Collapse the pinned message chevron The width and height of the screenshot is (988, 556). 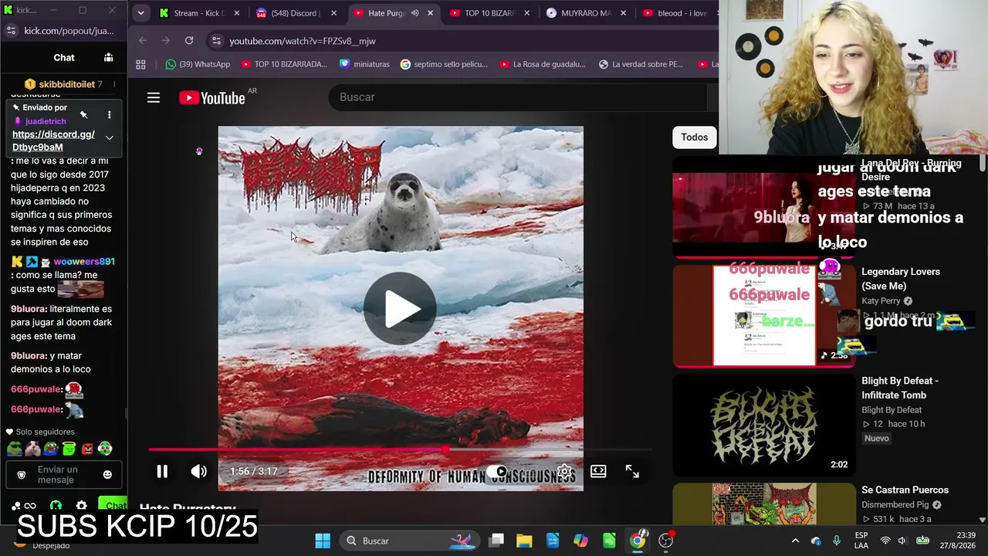(109, 137)
